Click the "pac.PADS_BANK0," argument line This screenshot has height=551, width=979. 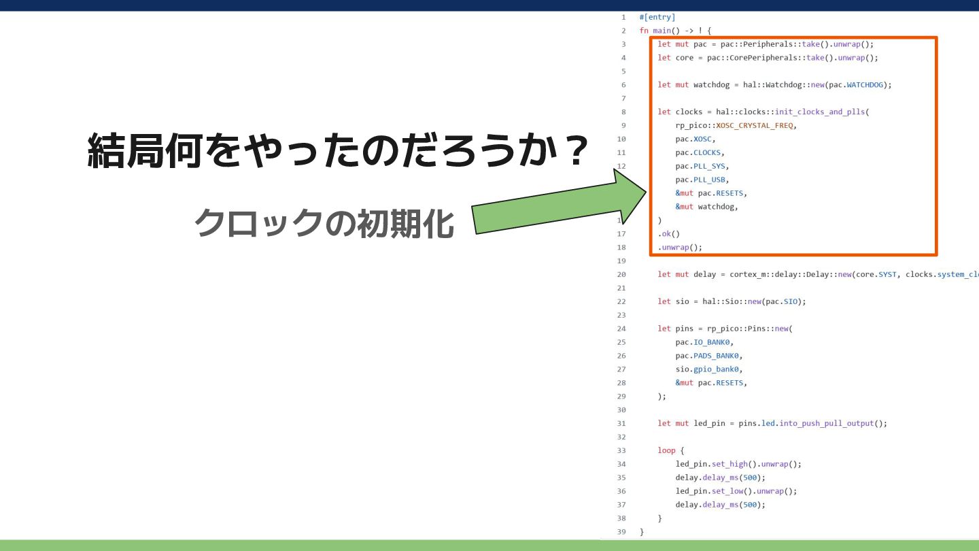tap(709, 356)
